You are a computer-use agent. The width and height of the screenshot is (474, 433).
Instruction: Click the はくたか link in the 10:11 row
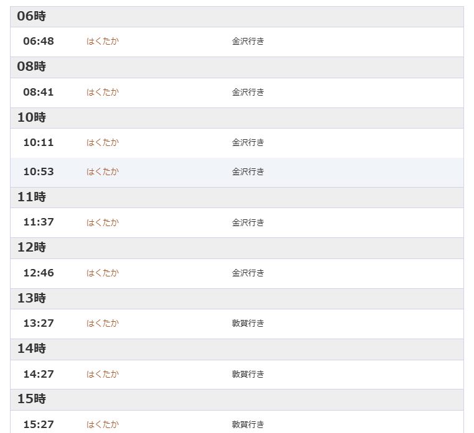click(x=102, y=143)
